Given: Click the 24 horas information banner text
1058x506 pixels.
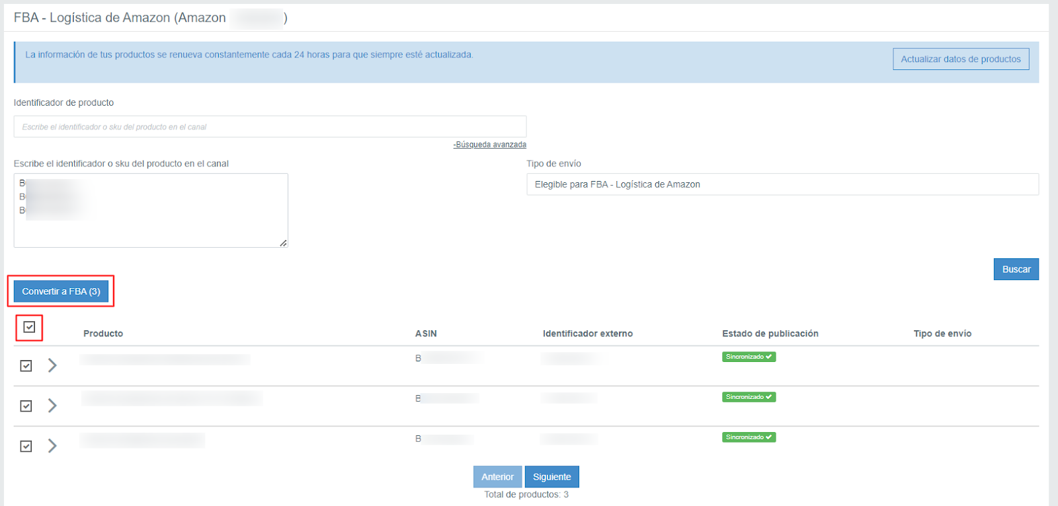Looking at the screenshot, I should pyautogui.click(x=249, y=55).
